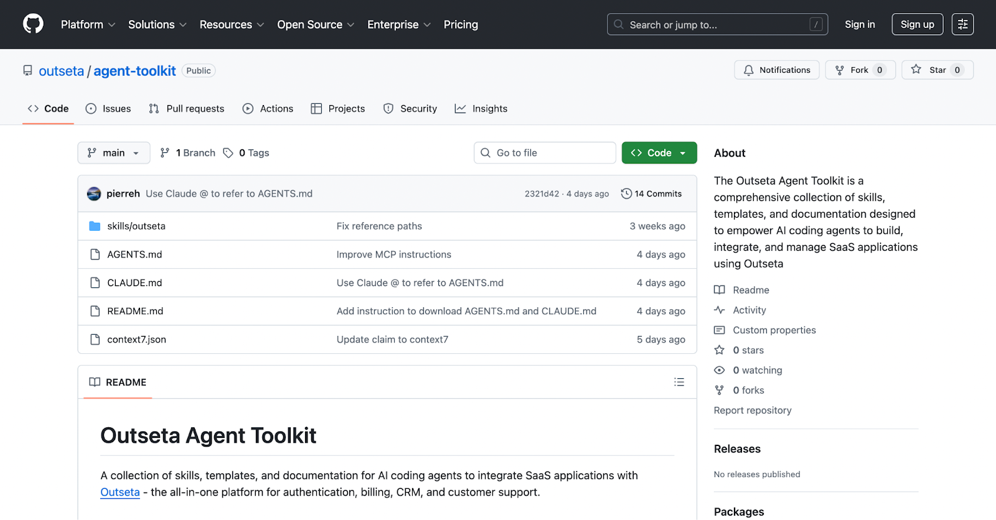Open the Improve MCP instructions commit
996x520 pixels.
394,254
